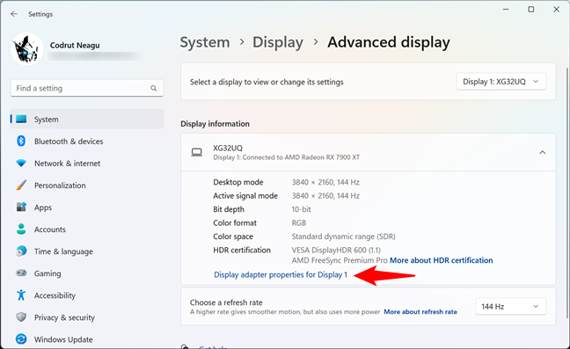Click the Accessibility figure icon

(21, 294)
